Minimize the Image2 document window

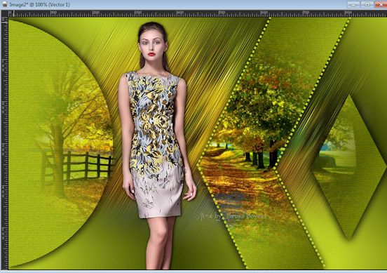(353, 4)
